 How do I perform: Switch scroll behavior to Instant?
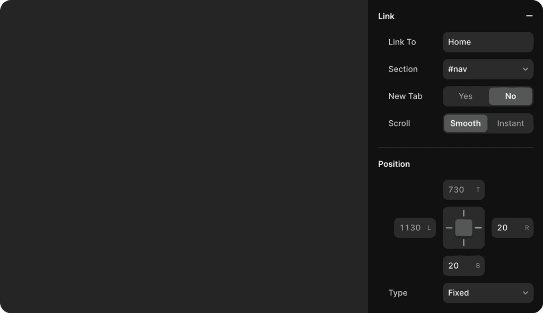[x=510, y=123]
